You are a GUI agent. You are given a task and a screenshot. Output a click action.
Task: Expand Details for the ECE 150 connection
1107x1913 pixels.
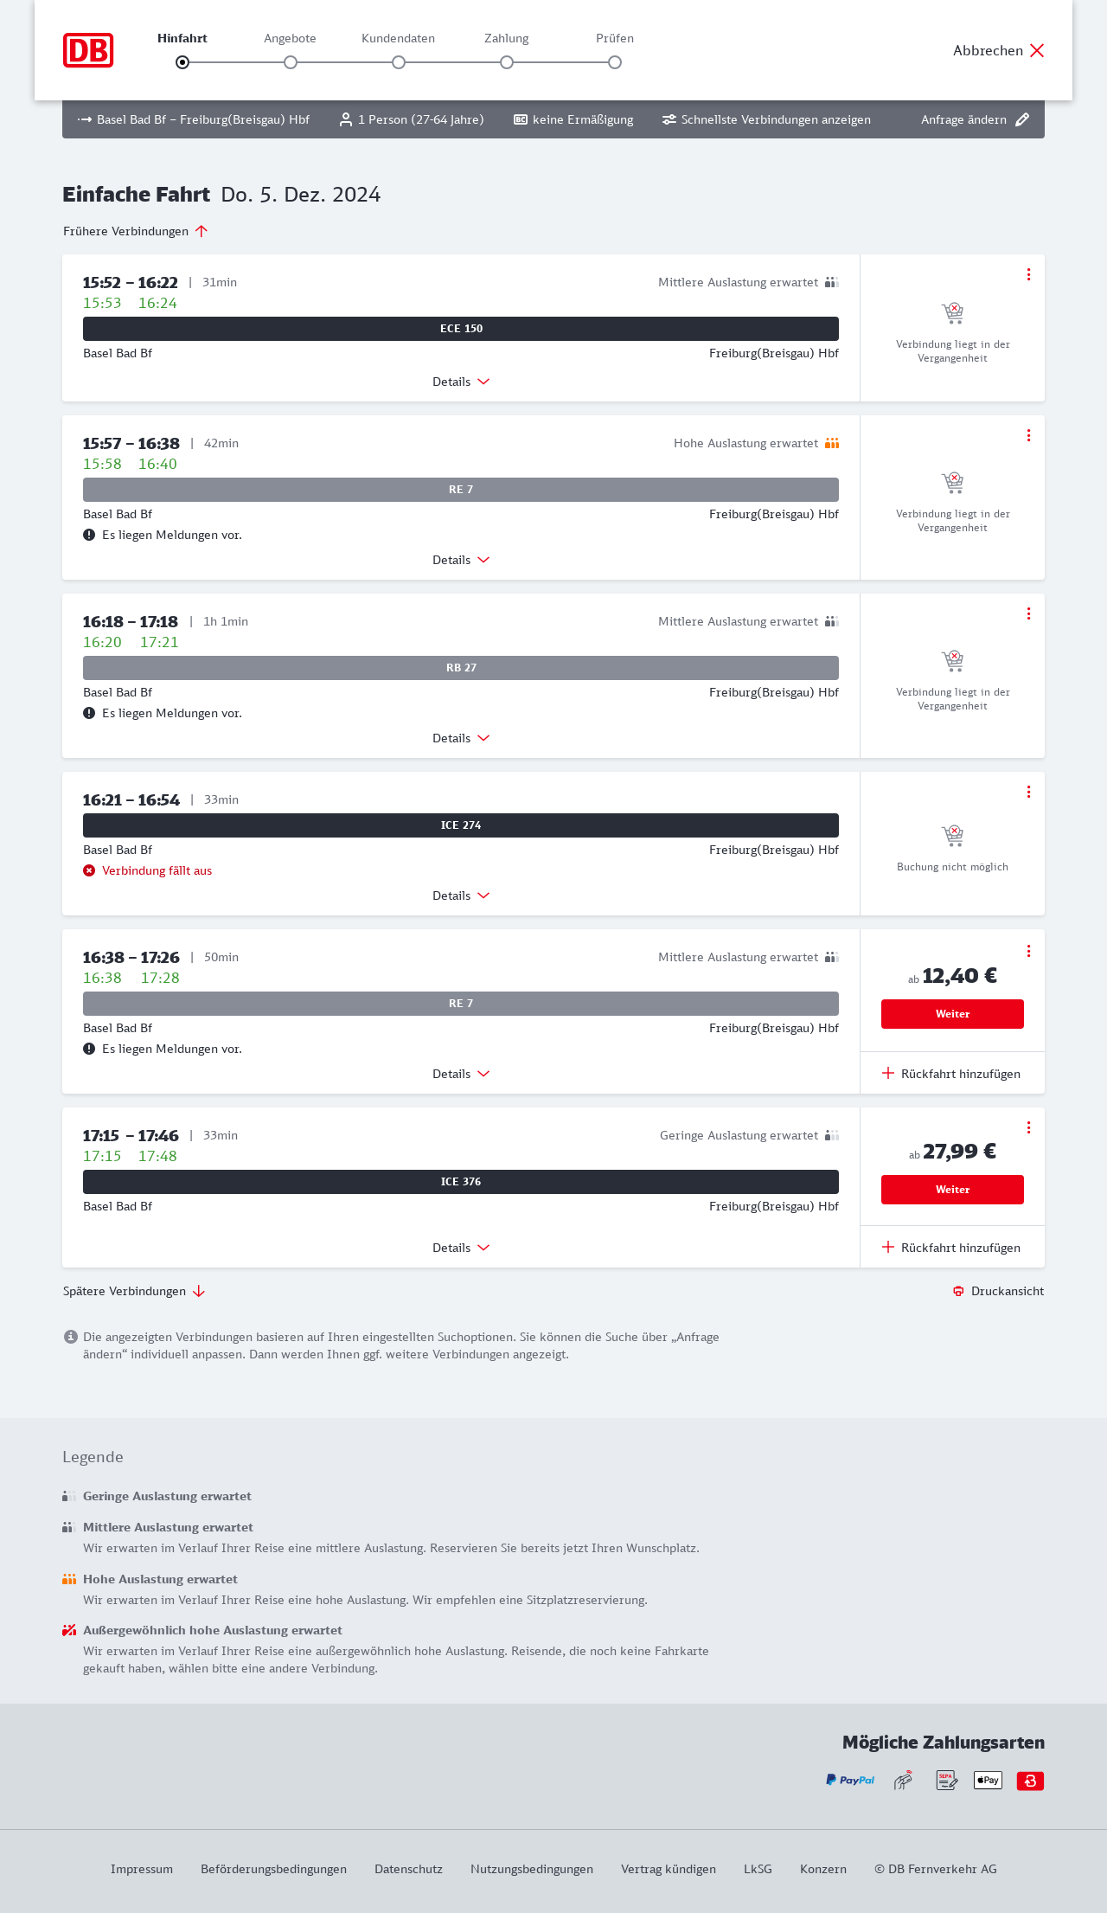[x=461, y=382]
